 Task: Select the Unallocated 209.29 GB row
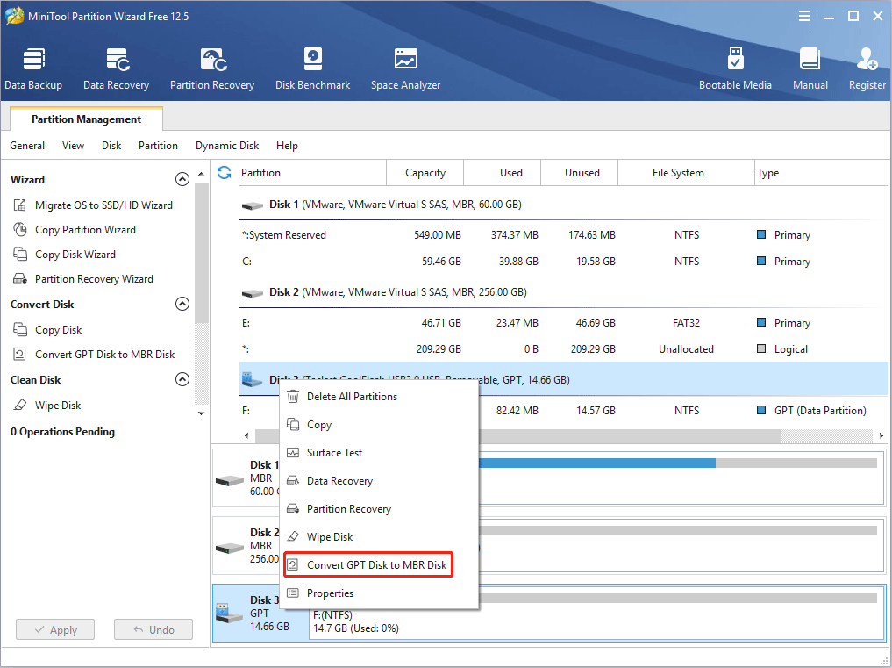(x=563, y=349)
